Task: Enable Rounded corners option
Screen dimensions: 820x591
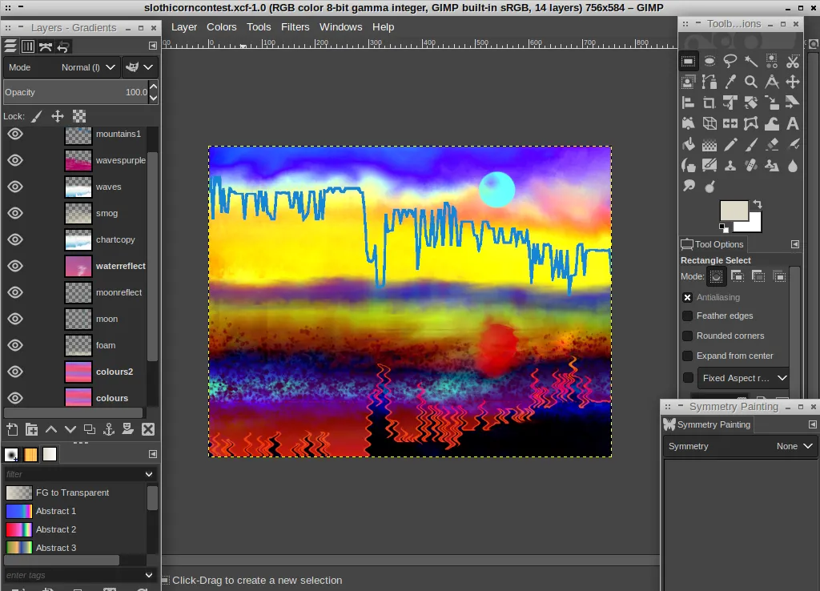Action: (688, 336)
